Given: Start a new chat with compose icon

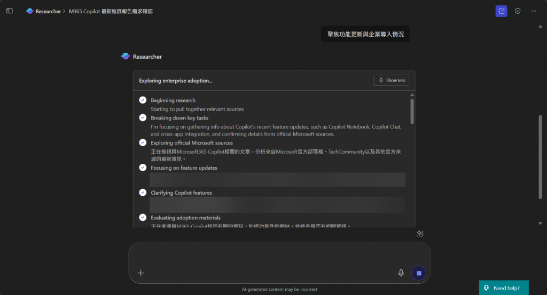Looking at the screenshot, I should click(501, 11).
